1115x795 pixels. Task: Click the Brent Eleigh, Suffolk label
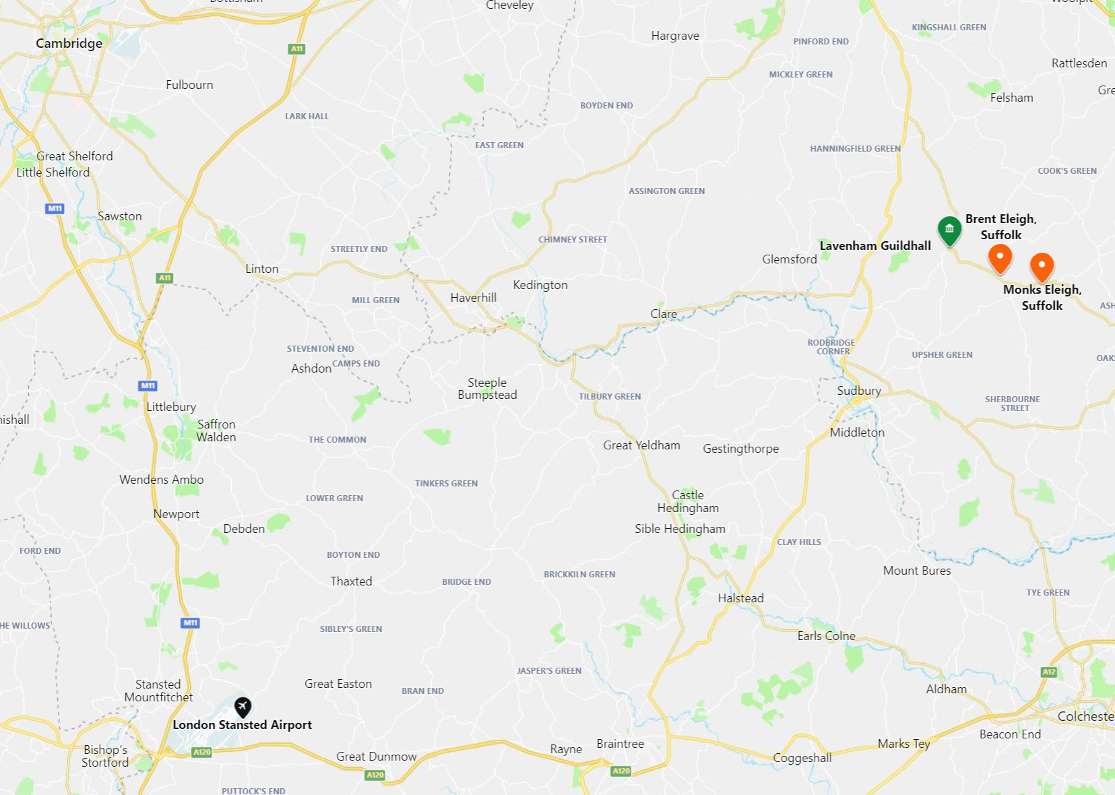coord(1001,226)
